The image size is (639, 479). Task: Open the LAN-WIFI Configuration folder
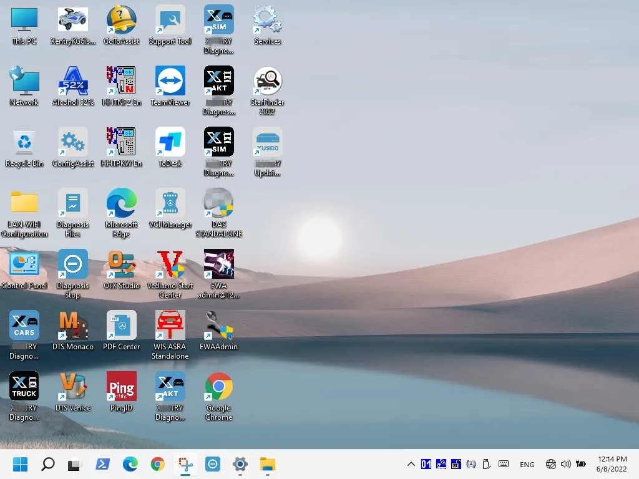click(24, 204)
